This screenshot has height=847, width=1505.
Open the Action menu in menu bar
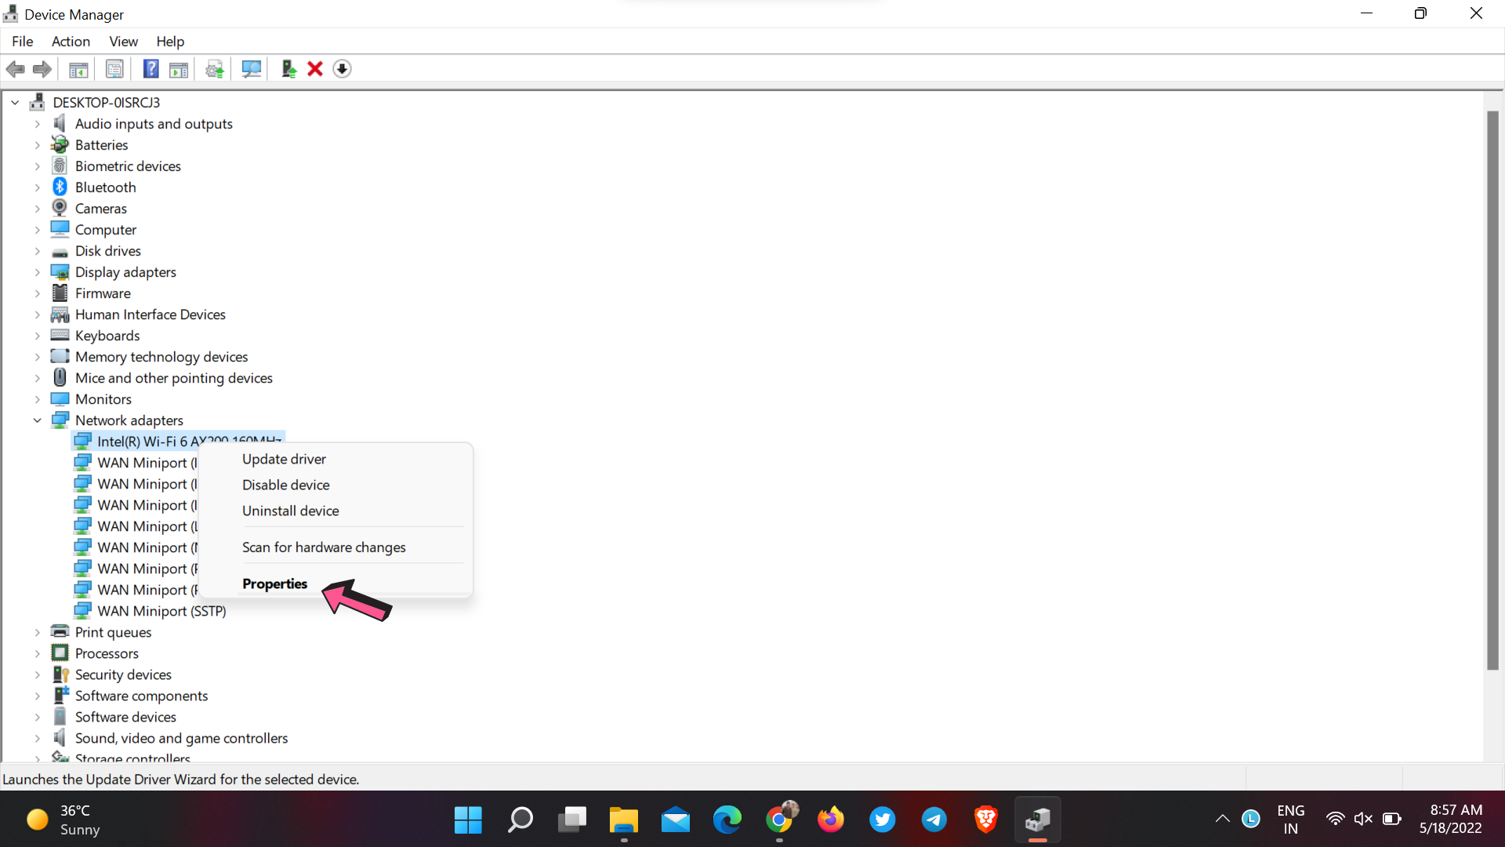pyautogui.click(x=71, y=42)
